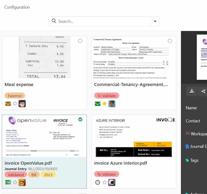Click the Tags icon in the side panel
Screen dimensions: 207x194
(x=187, y=160)
